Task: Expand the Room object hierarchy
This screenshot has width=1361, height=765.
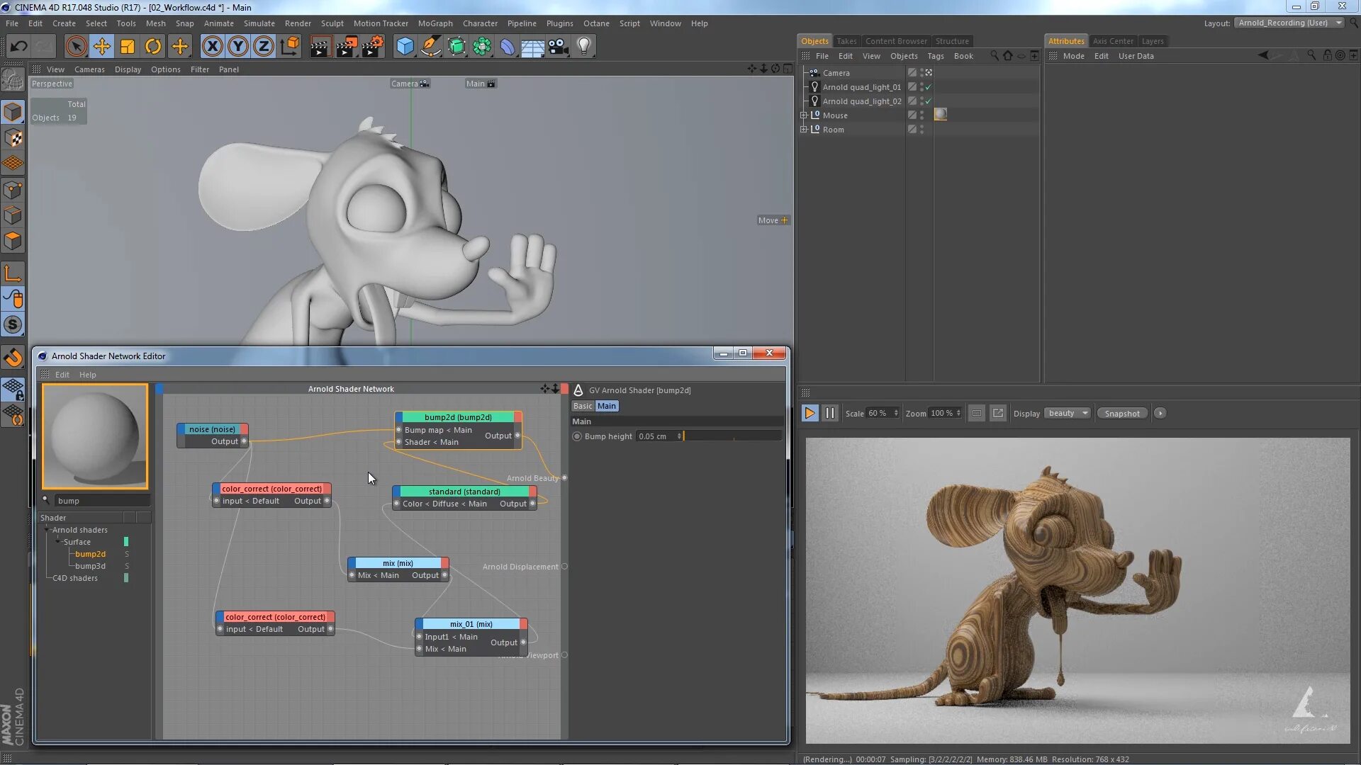Action: tap(804, 129)
